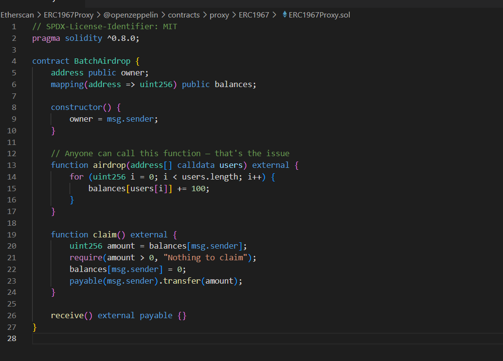This screenshot has height=361, width=503.
Task: Click the airdrop function name
Action: [x=110, y=165]
